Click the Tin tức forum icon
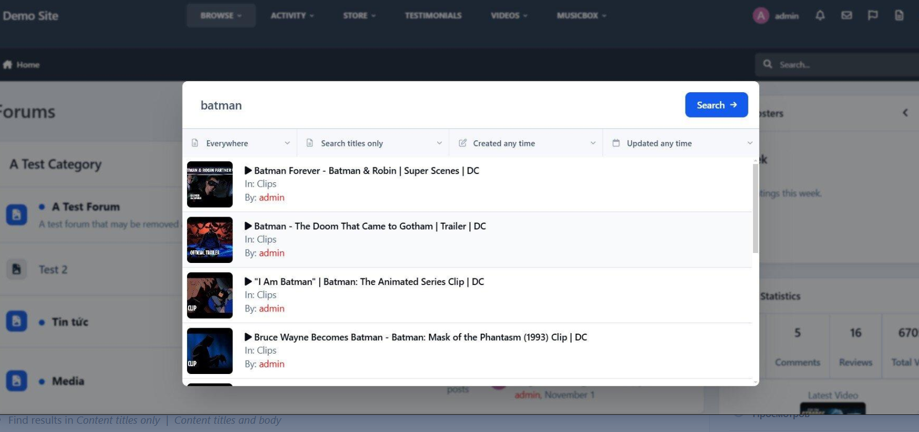This screenshot has height=432, width=919. click(17, 321)
